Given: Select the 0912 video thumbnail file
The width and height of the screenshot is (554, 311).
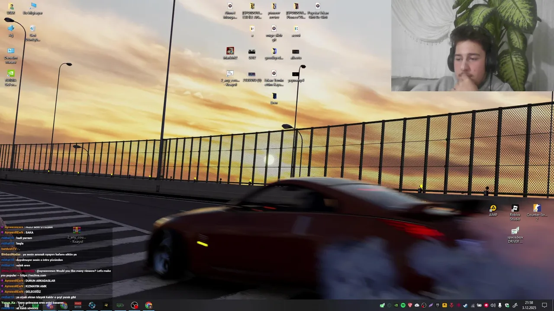Looking at the screenshot, I should 252,54.
